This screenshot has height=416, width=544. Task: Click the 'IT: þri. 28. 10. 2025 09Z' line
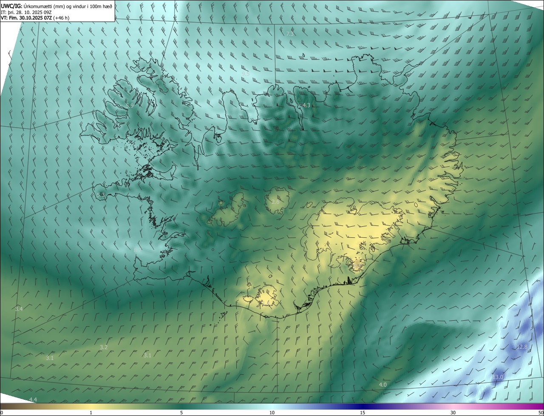(26, 12)
